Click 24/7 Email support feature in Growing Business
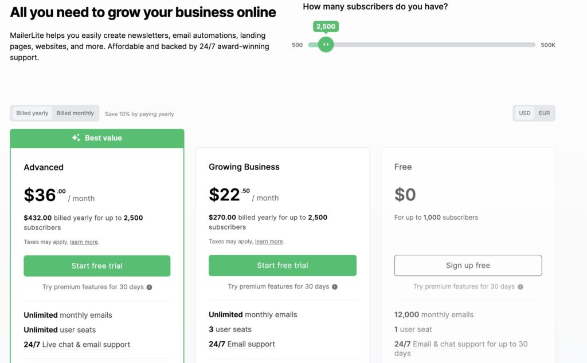Viewport: 587px width, 363px height. (242, 344)
